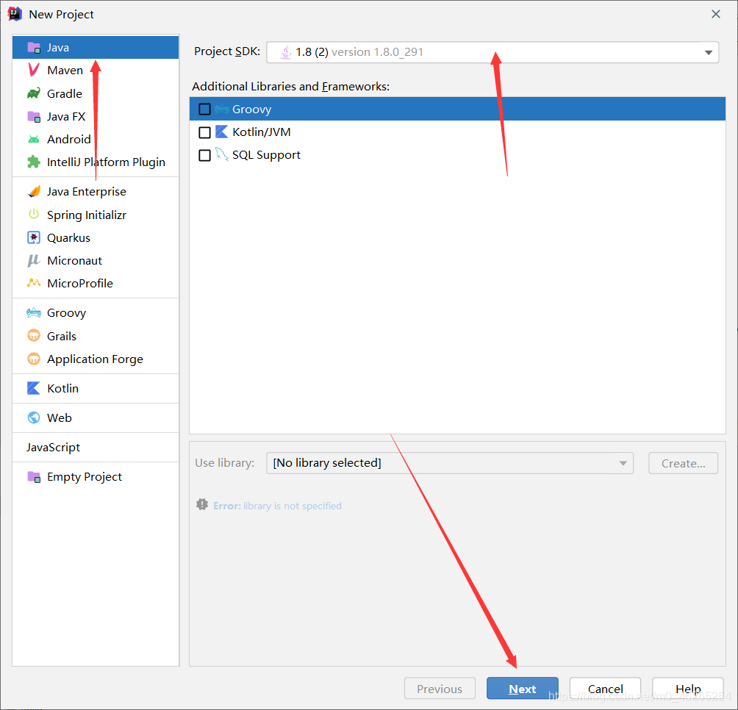Viewport: 738px width, 710px height.
Task: Click the Java Enterprise icon
Action: [34, 192]
